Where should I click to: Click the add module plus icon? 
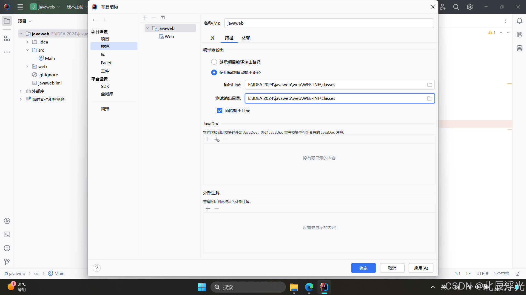click(145, 18)
